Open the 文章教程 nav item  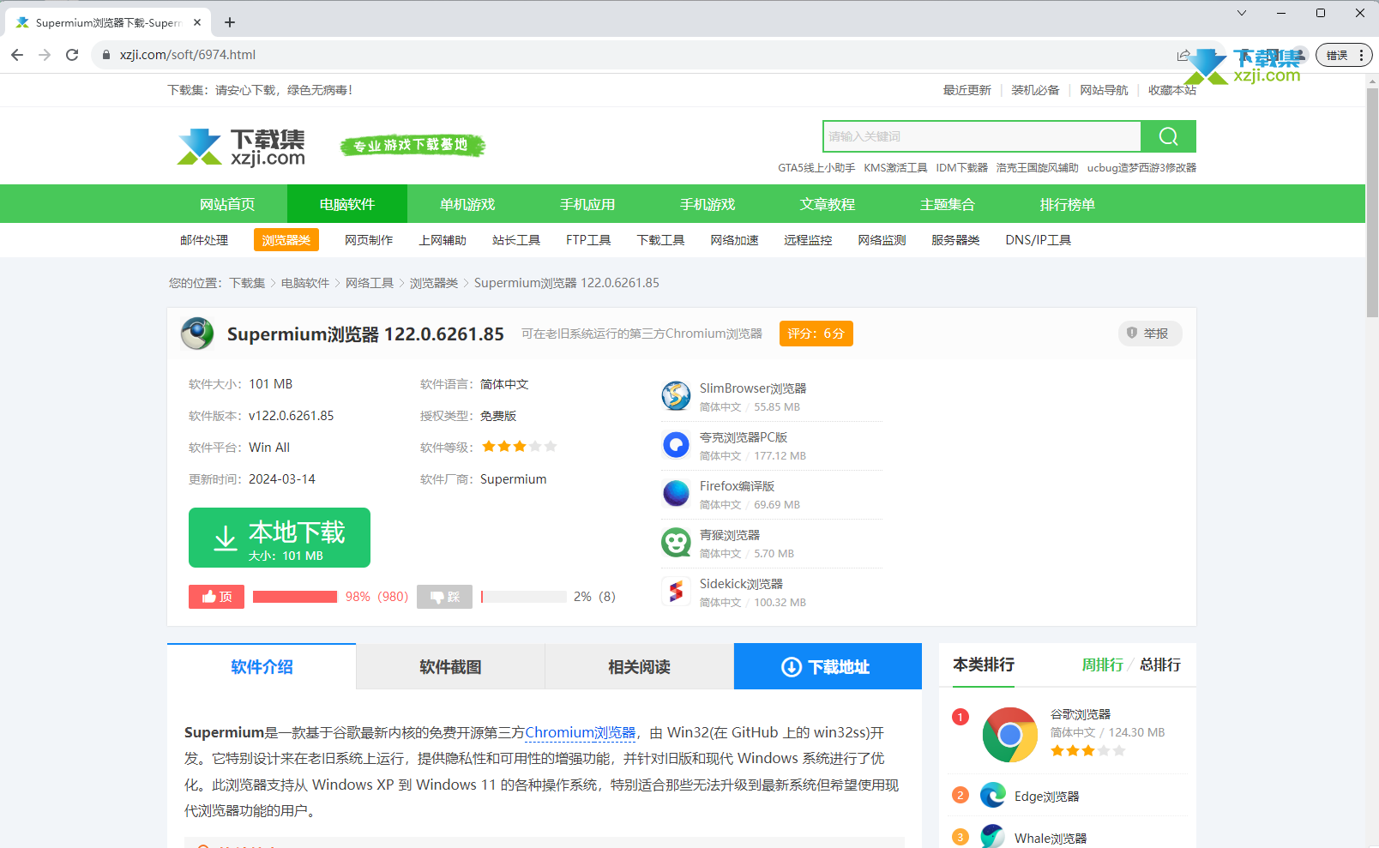point(828,204)
